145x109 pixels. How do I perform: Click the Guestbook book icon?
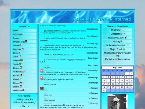(x=124, y=34)
